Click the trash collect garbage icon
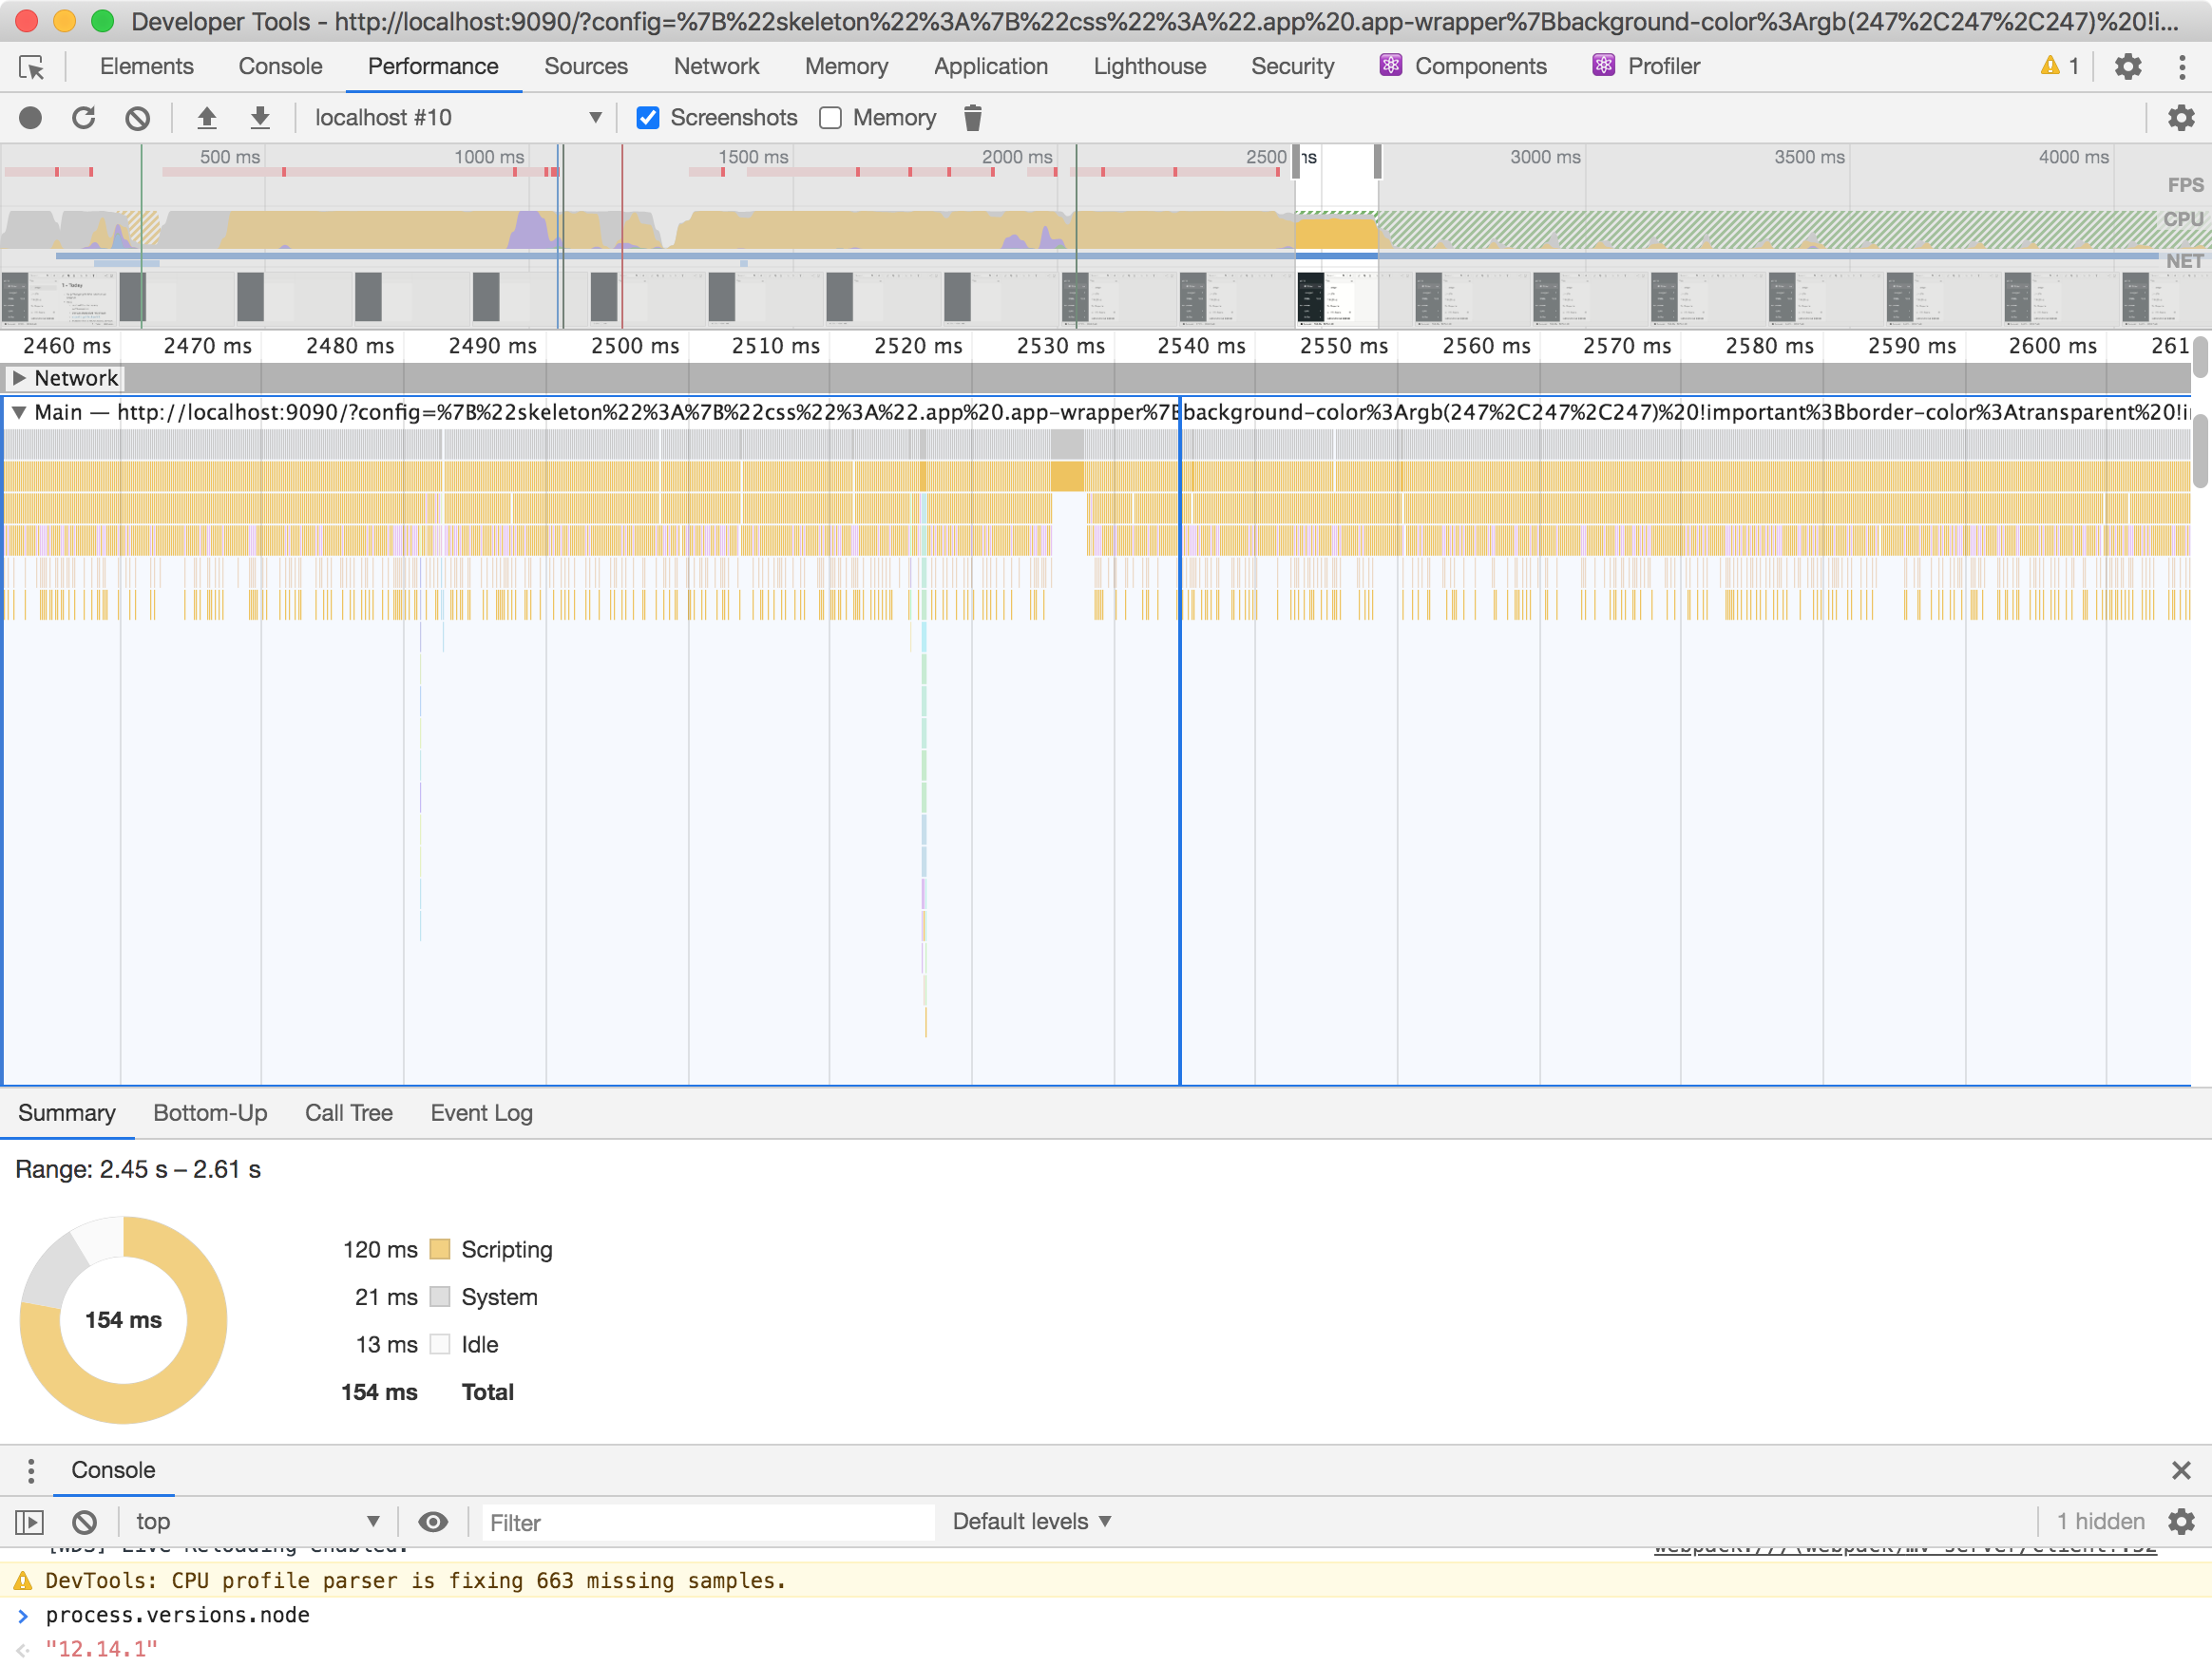 coord(972,118)
